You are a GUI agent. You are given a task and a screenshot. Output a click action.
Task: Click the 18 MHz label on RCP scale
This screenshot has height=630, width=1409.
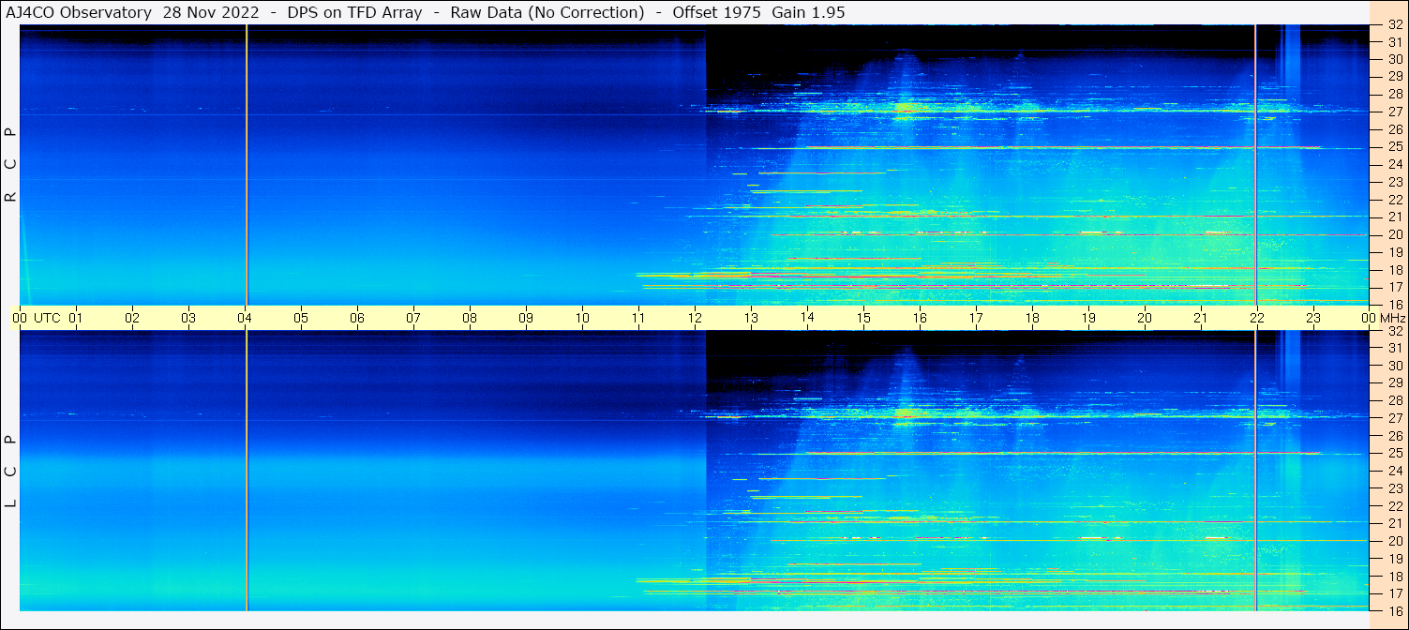click(1395, 270)
